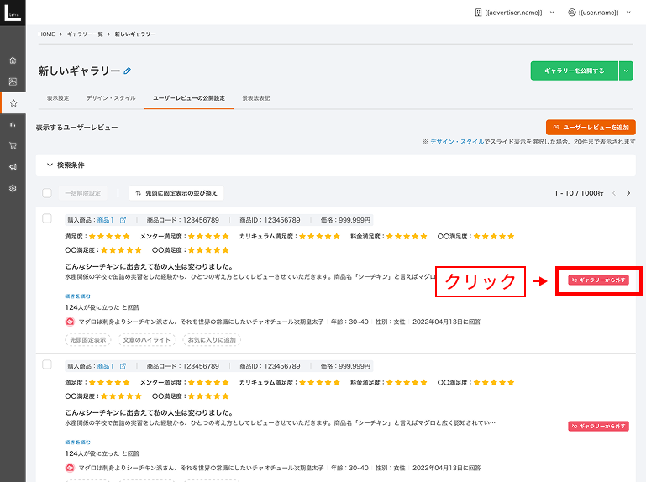Check the second review's checkbox
This screenshot has height=482, width=646.
[x=47, y=364]
